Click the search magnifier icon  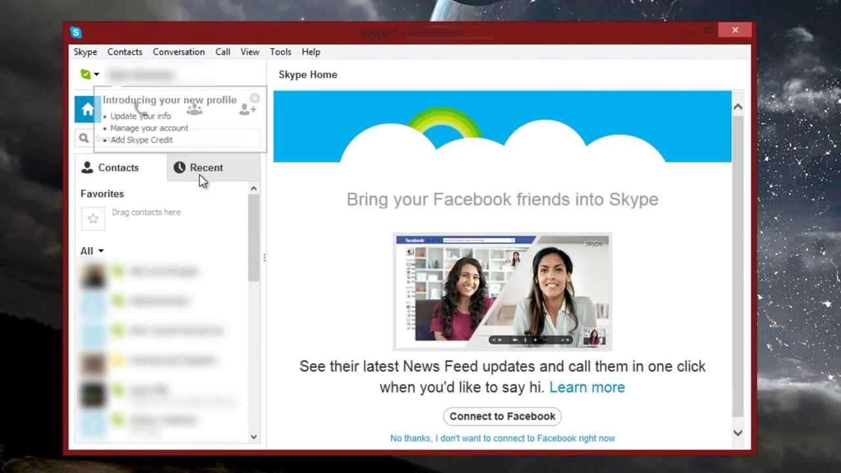(84, 138)
